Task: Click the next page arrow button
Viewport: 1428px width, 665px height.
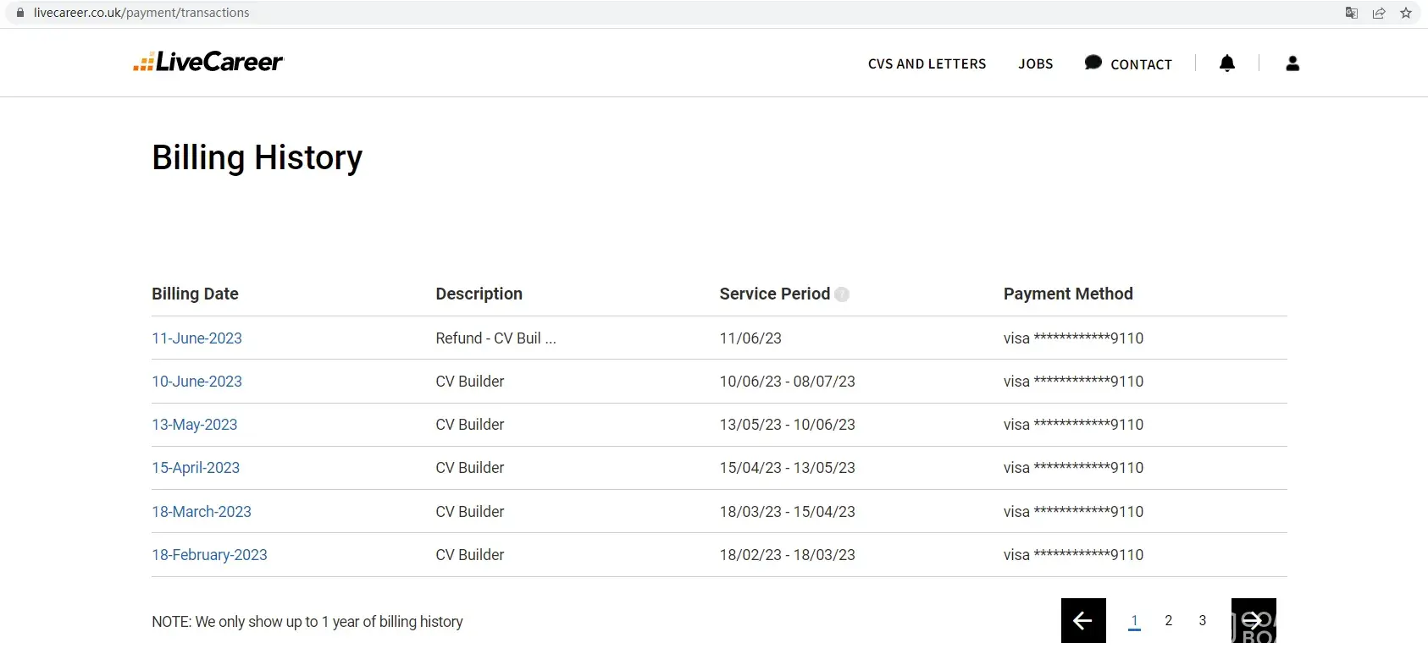Action: pyautogui.click(x=1254, y=621)
